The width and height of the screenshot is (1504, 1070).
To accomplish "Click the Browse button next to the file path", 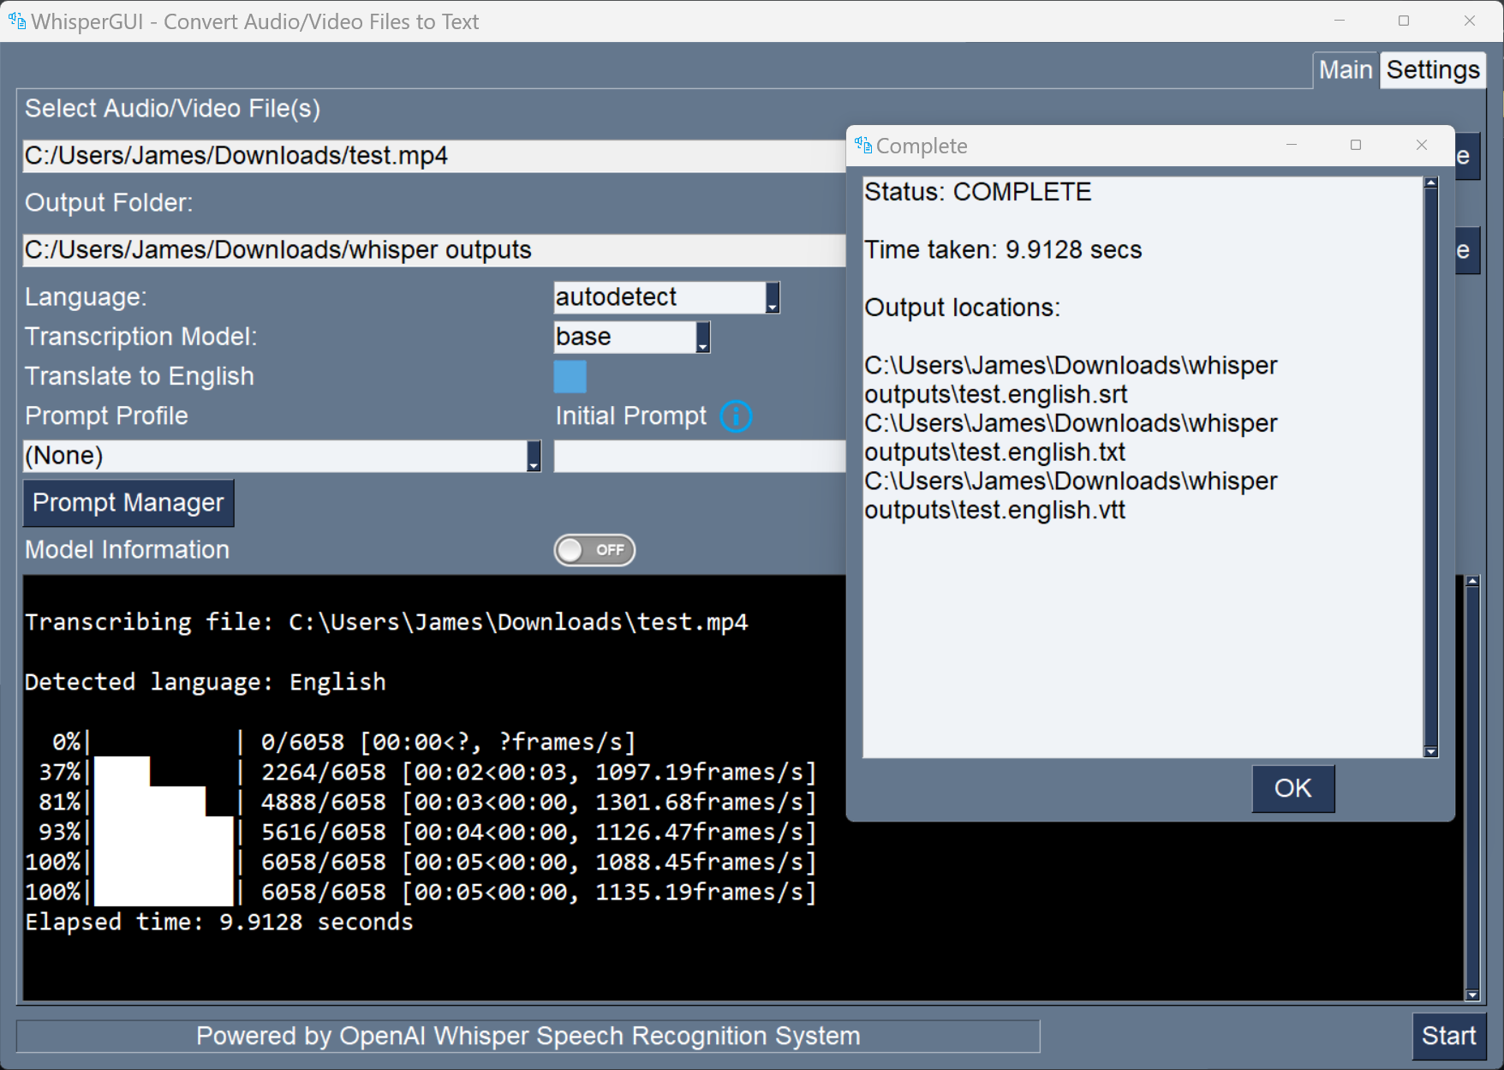I will click(1465, 156).
